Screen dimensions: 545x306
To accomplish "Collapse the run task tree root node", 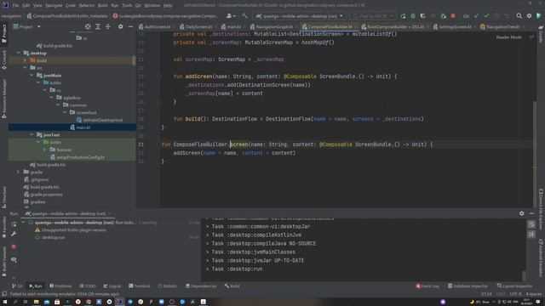I will coord(23,223).
